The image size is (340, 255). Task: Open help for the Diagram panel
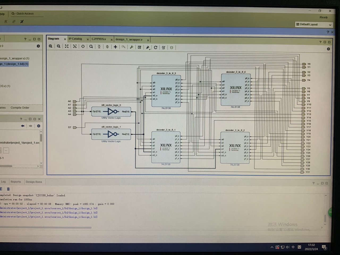tap(320, 42)
